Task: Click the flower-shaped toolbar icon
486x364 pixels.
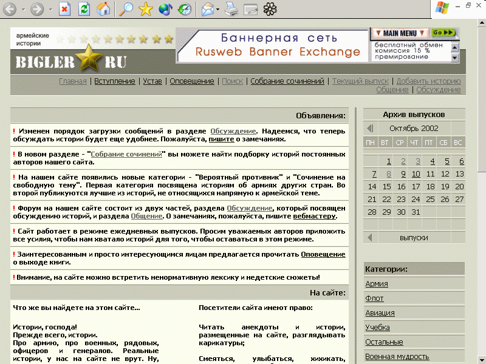Action: (270, 9)
